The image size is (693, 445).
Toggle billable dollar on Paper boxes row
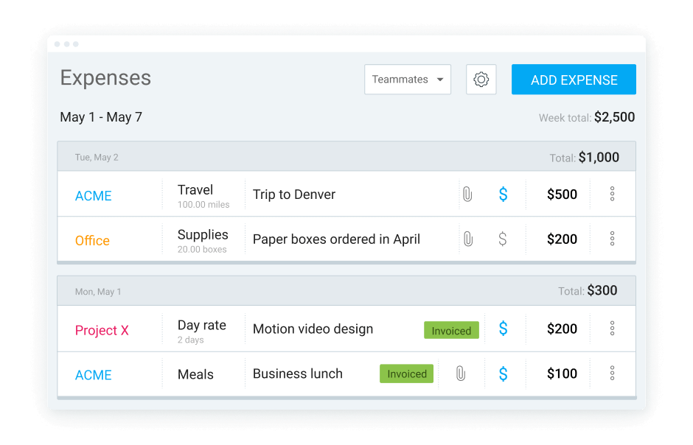[x=503, y=239]
